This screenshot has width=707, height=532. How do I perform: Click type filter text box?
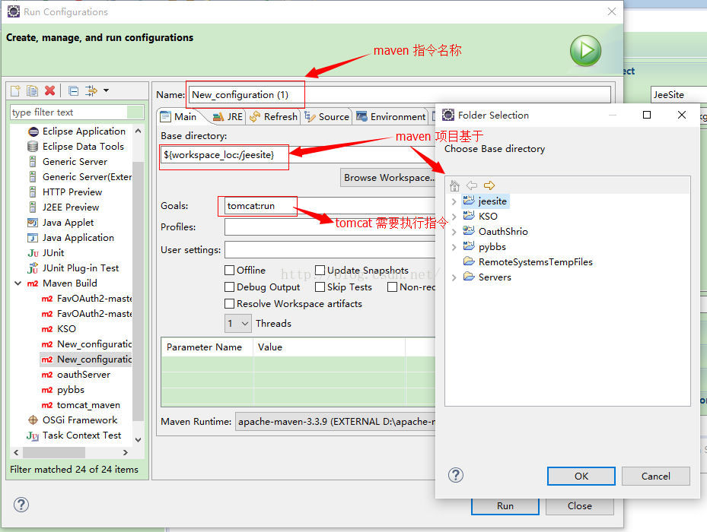77,112
